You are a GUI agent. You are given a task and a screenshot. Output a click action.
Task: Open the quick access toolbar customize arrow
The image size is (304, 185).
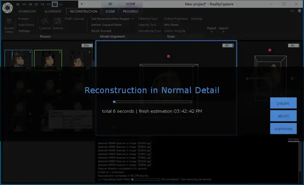(x=81, y=4)
